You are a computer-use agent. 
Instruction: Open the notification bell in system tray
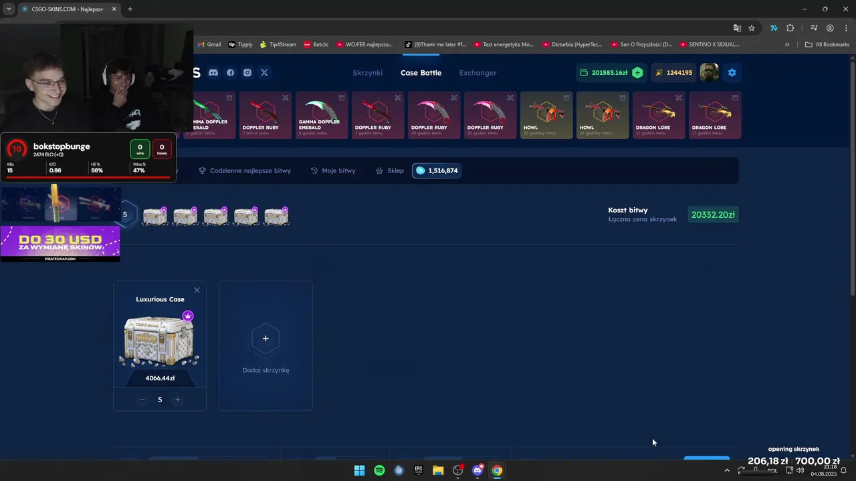843,470
